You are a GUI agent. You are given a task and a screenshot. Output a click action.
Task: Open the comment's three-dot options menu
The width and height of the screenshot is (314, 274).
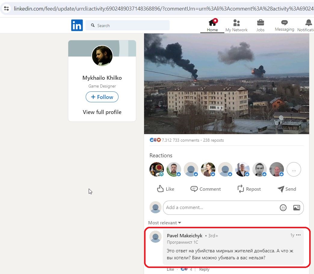pos(298,235)
